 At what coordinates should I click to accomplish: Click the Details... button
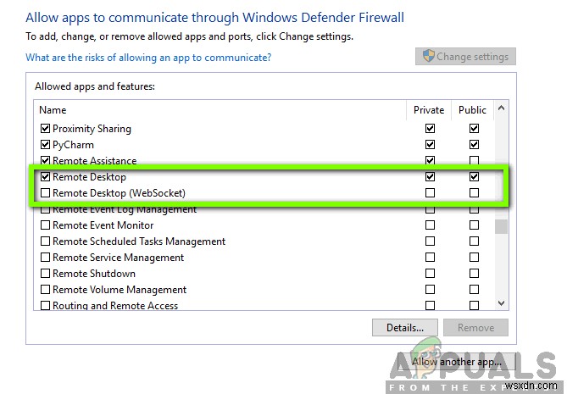[x=404, y=328]
